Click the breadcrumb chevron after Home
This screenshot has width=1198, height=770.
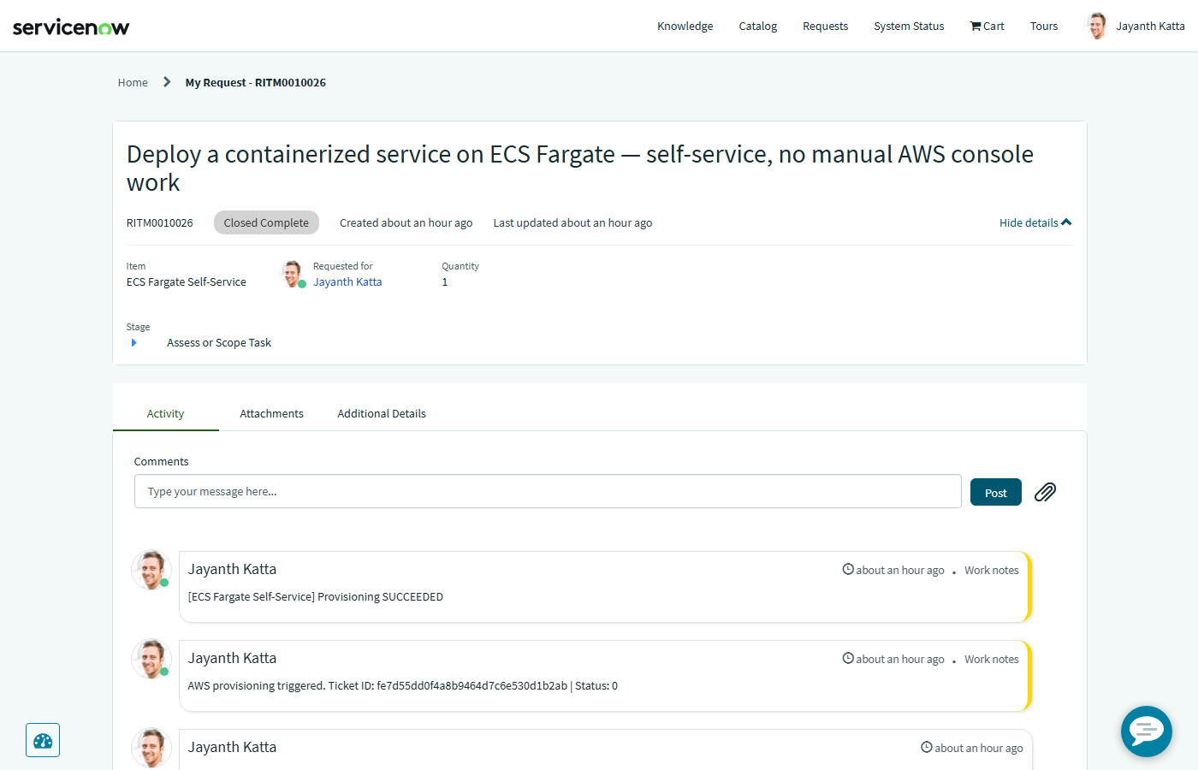[x=167, y=82]
